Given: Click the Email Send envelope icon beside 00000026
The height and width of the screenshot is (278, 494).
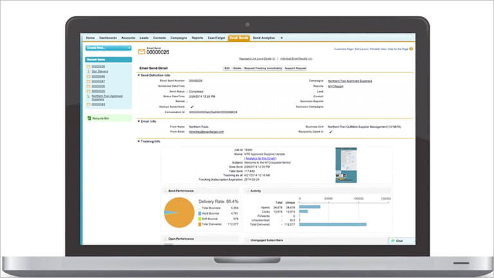Looking at the screenshot, I should click(x=142, y=51).
